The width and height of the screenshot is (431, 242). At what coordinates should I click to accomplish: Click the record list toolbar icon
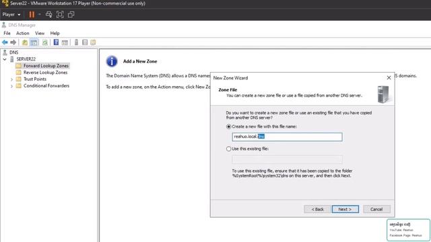click(85, 42)
